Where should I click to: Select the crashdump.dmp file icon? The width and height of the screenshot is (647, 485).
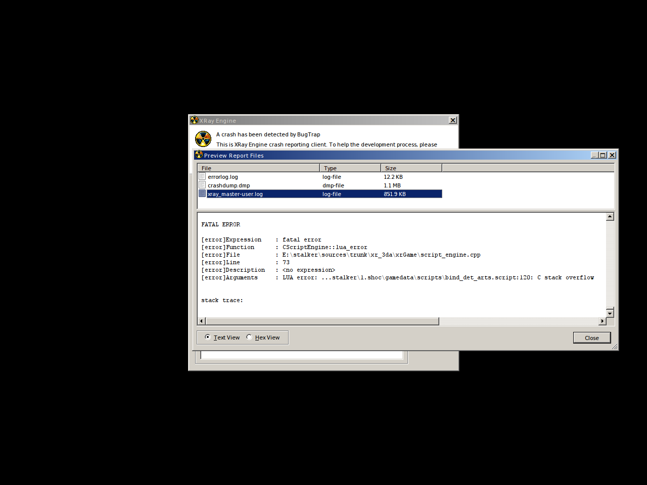[202, 185]
